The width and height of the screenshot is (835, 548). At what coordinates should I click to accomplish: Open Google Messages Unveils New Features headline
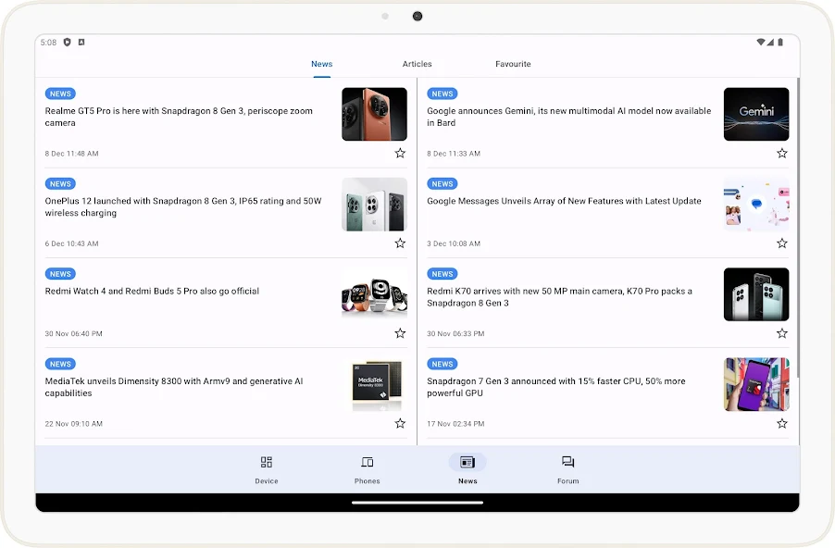pos(564,201)
